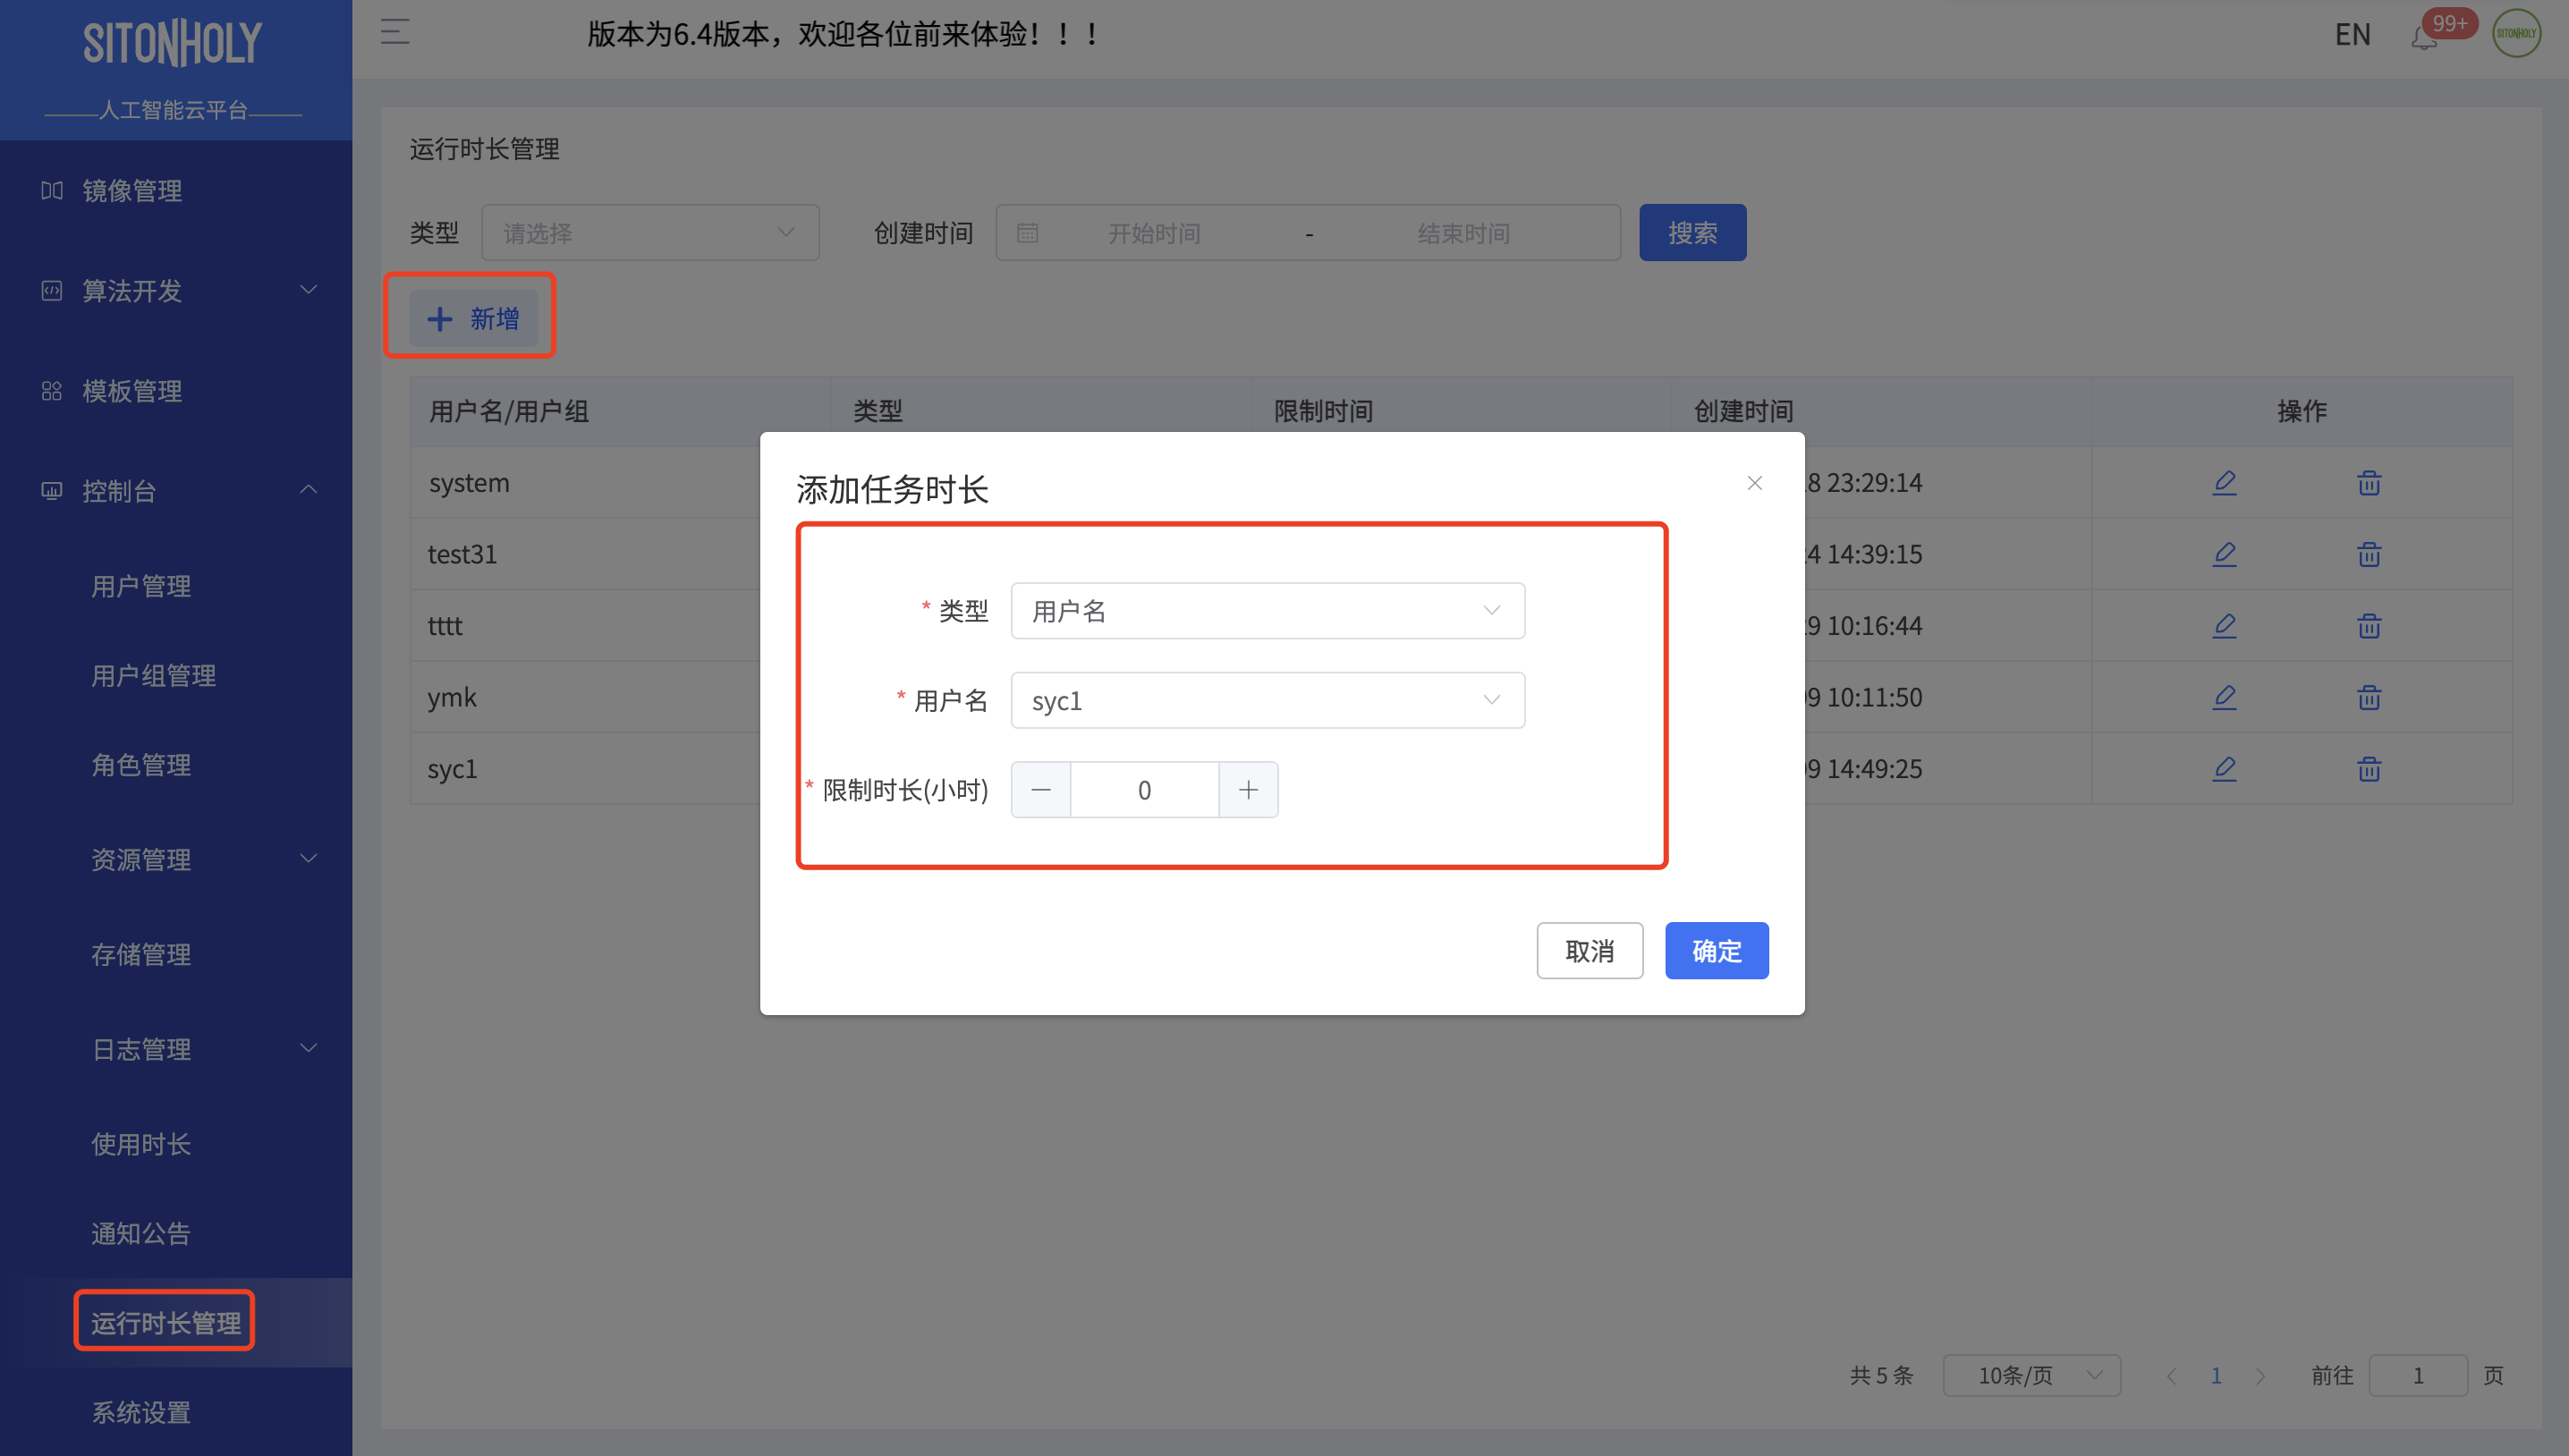Expand the 资源管理 submenu

[176, 859]
